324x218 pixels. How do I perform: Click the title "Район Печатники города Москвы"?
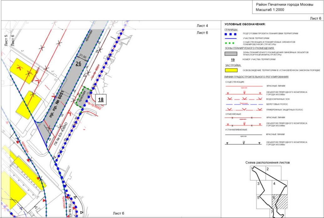[285, 5]
